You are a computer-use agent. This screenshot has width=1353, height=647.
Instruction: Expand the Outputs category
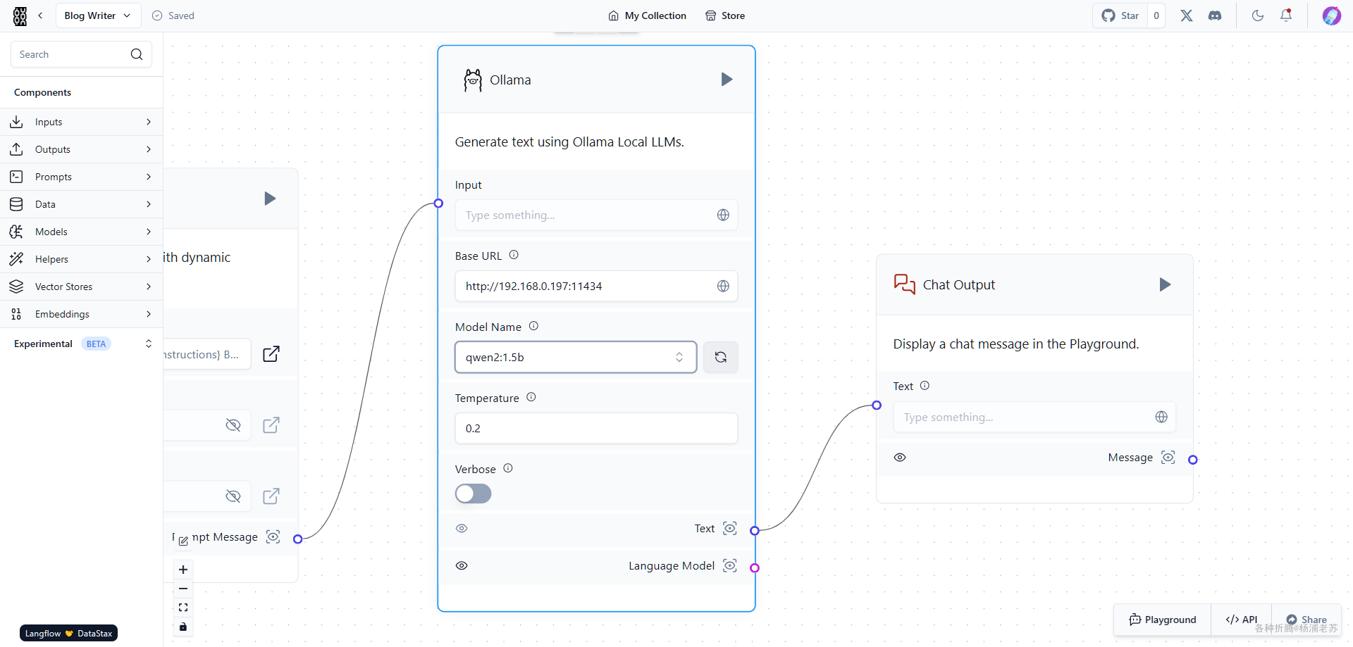(81, 149)
